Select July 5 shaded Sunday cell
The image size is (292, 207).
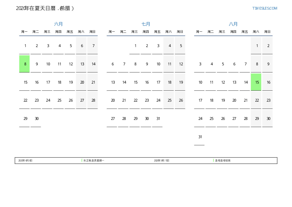180,46
